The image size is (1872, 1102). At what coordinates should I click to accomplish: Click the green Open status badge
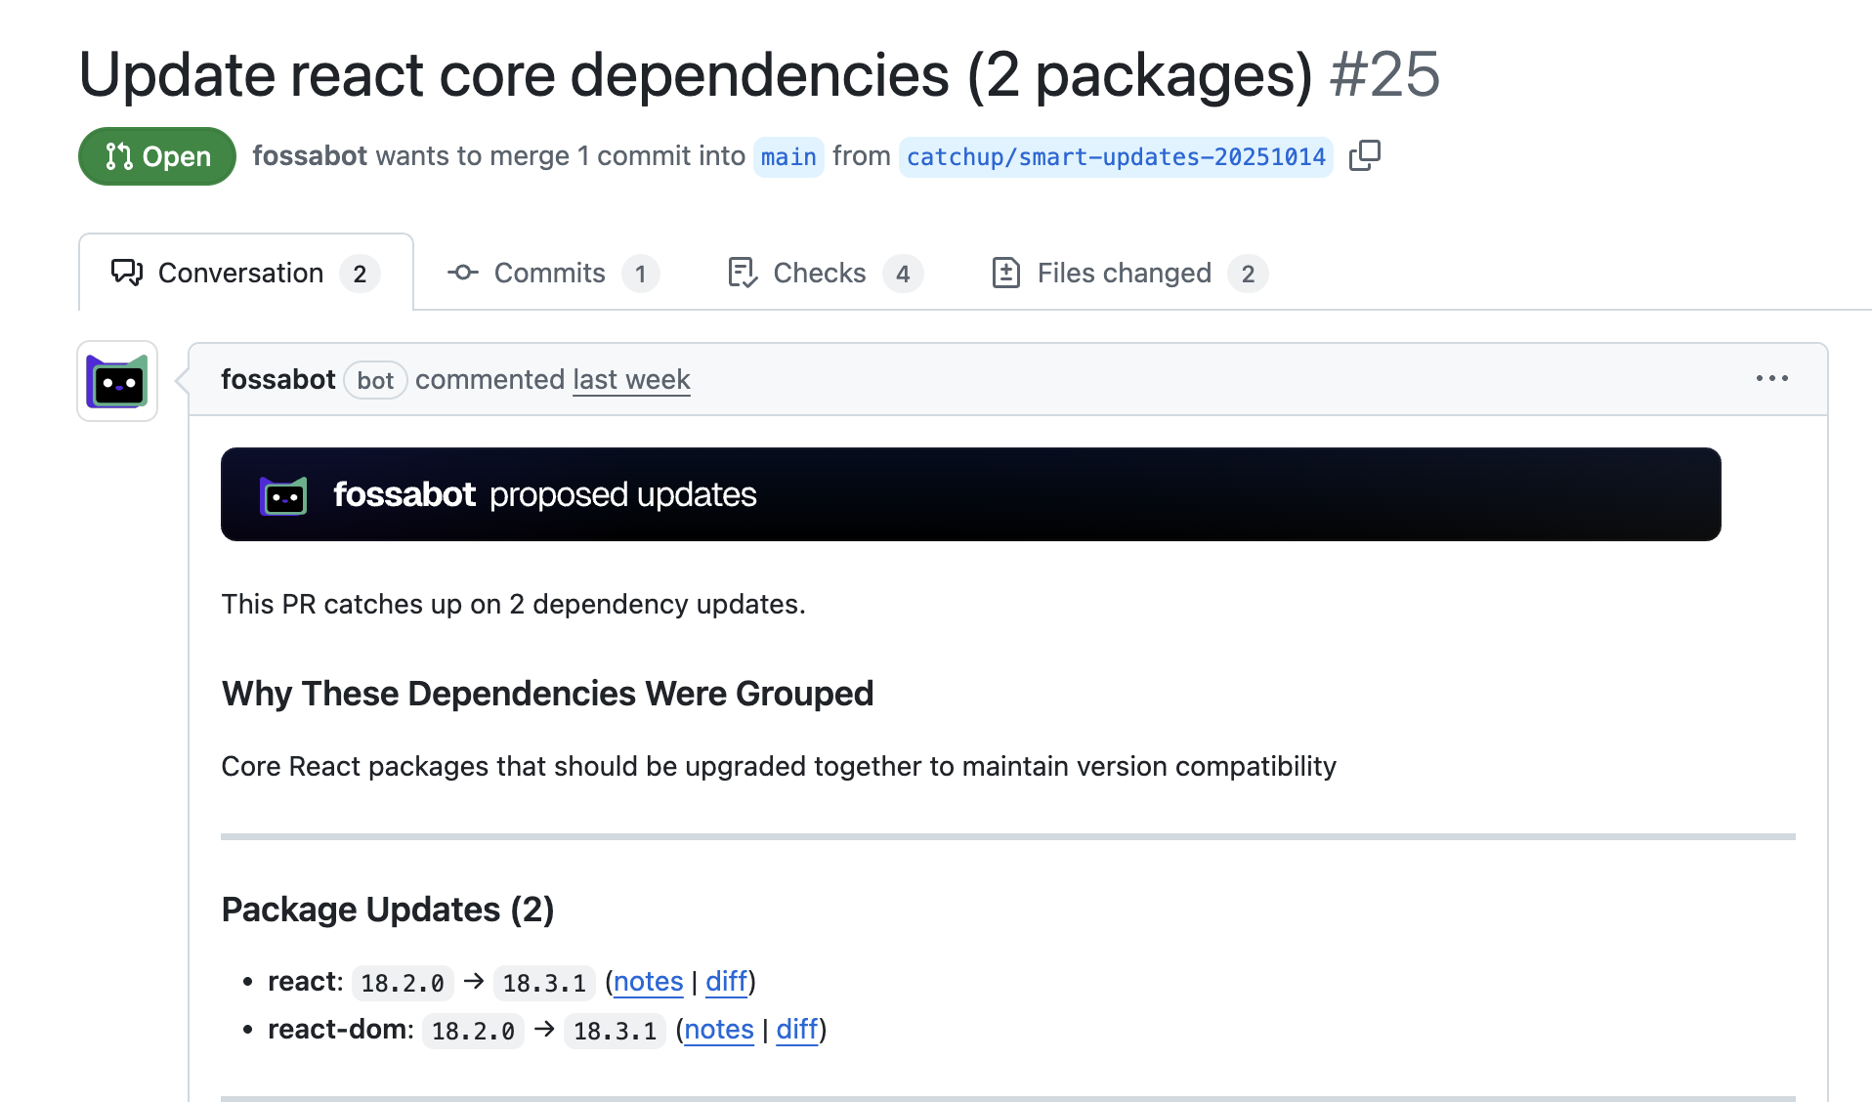pos(157,156)
